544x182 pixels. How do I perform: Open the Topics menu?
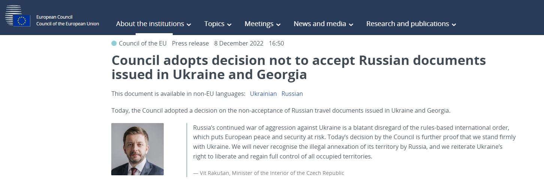click(x=218, y=24)
